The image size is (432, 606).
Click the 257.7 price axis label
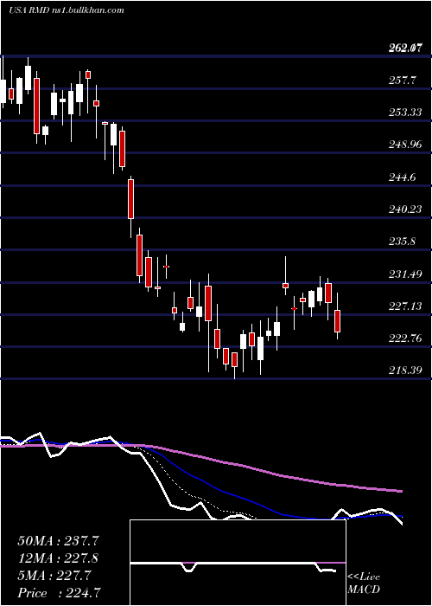pos(403,81)
